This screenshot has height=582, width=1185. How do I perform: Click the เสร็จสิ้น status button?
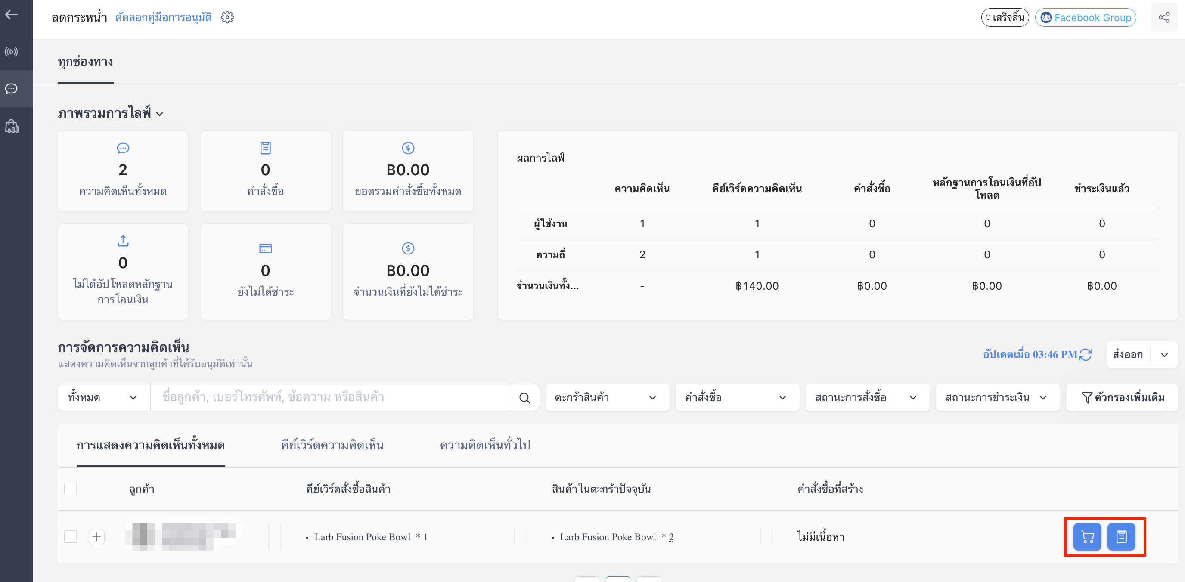click(1005, 18)
